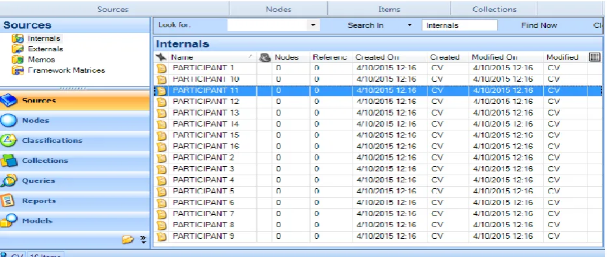
Task: Click the Classifications icon in navigation
Action: point(8,140)
